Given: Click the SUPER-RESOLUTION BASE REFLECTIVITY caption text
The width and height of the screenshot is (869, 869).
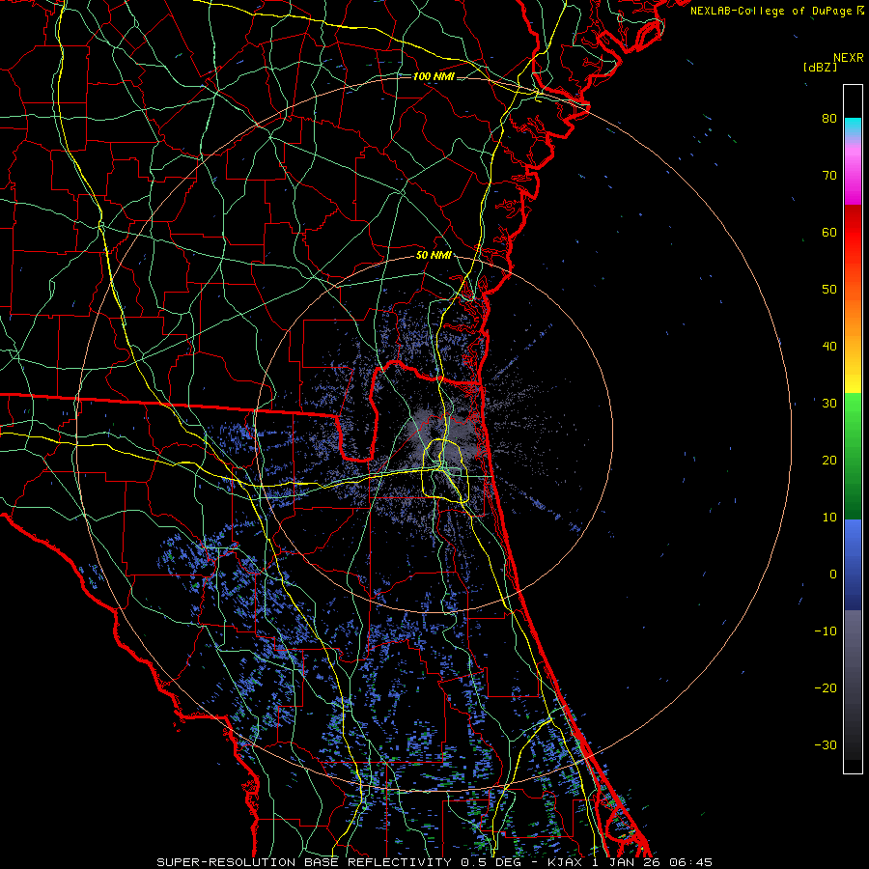Looking at the screenshot, I should click(304, 862).
